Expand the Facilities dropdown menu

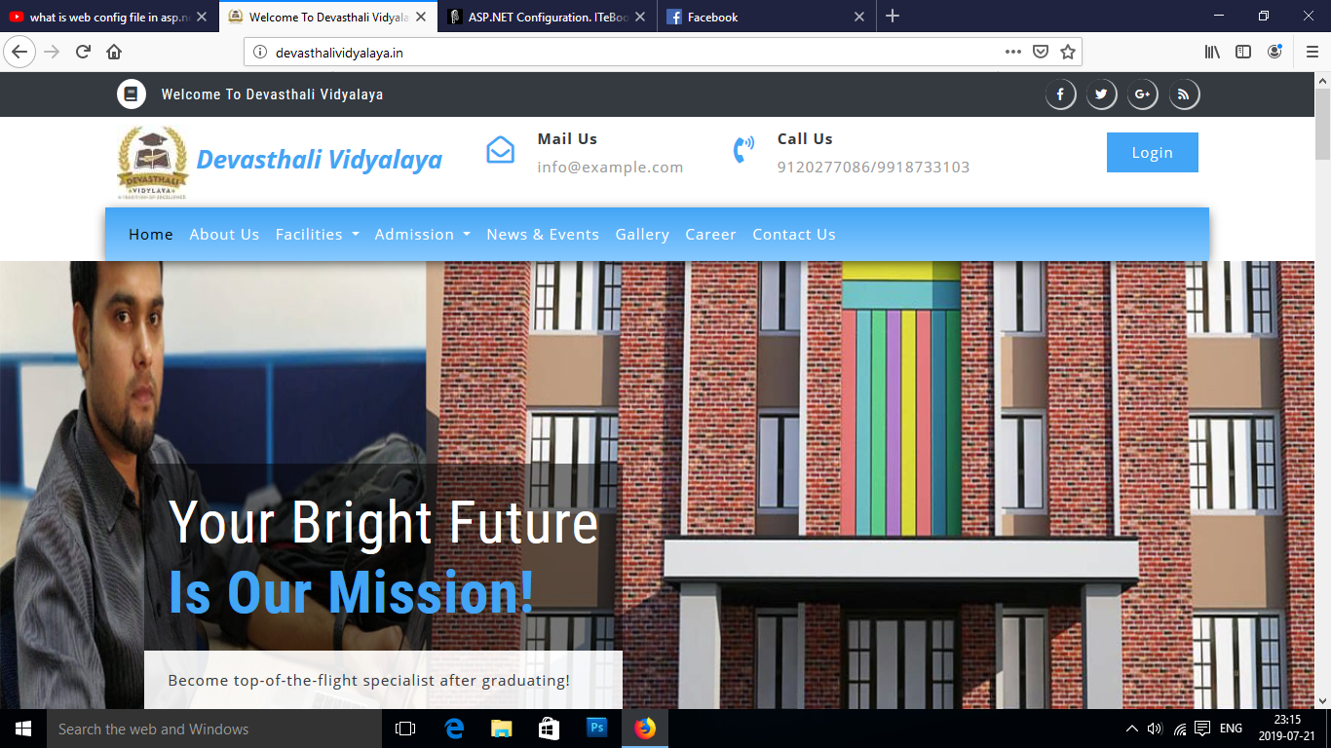tap(318, 235)
